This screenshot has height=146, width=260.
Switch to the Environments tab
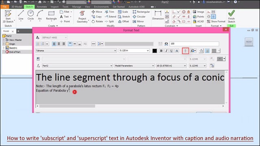(101, 7)
